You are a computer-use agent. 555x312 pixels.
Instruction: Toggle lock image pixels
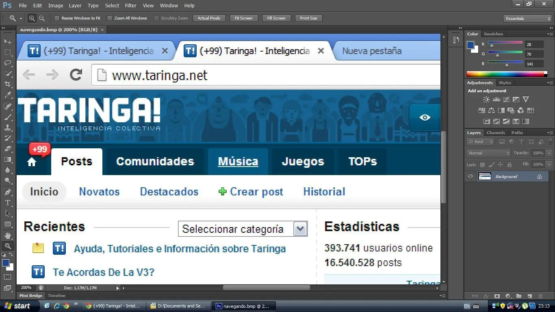click(491, 165)
